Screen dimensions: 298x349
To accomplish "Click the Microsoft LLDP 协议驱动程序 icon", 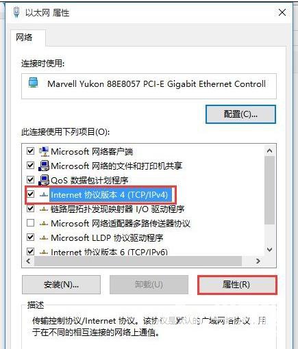I will (x=44, y=238).
